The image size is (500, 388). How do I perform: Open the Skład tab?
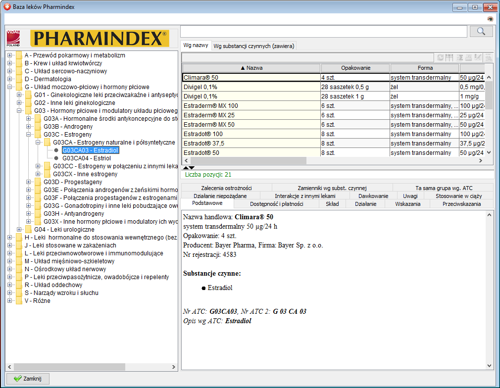[x=332, y=204]
